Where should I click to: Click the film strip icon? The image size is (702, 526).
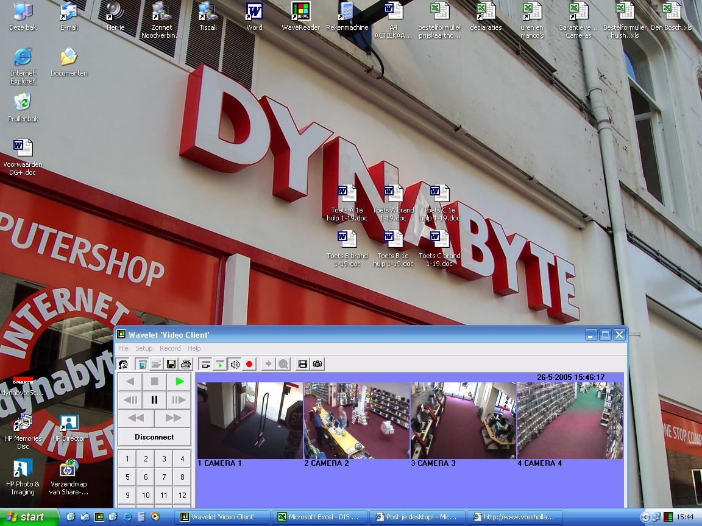303,364
